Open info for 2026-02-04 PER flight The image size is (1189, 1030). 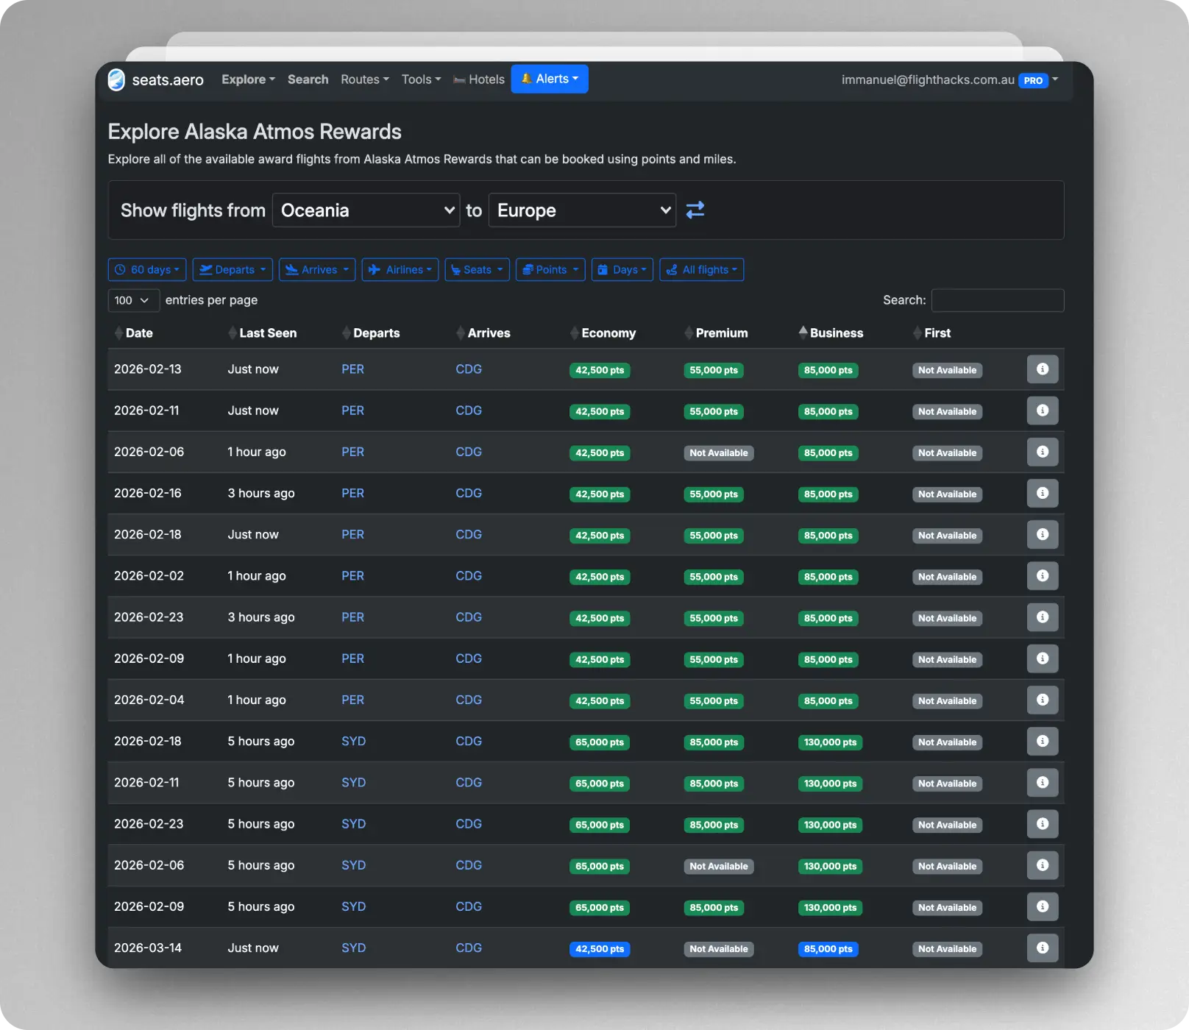(x=1043, y=700)
